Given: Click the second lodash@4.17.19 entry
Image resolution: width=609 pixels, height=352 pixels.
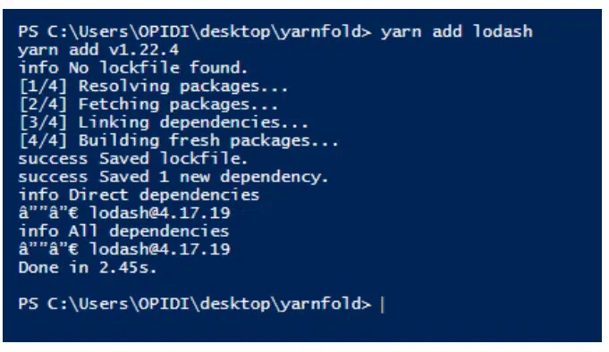Looking at the screenshot, I should tap(160, 249).
